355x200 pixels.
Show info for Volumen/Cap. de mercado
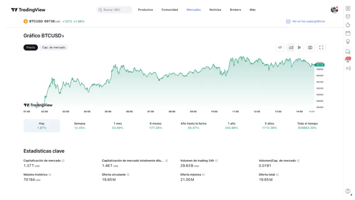point(298,160)
